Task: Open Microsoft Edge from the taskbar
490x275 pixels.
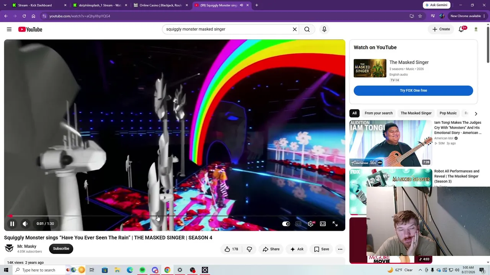Action: (x=130, y=270)
